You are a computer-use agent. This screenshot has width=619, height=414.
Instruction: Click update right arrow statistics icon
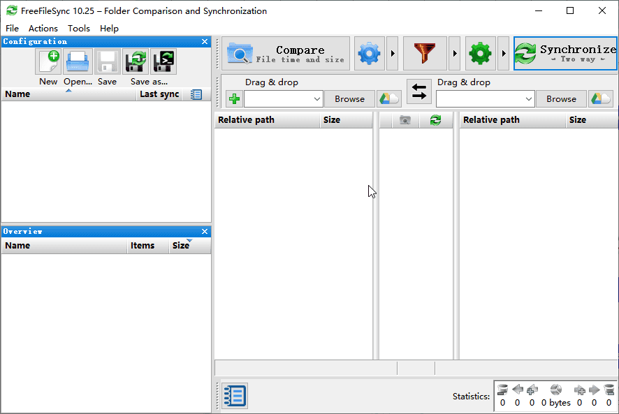[x=594, y=390]
